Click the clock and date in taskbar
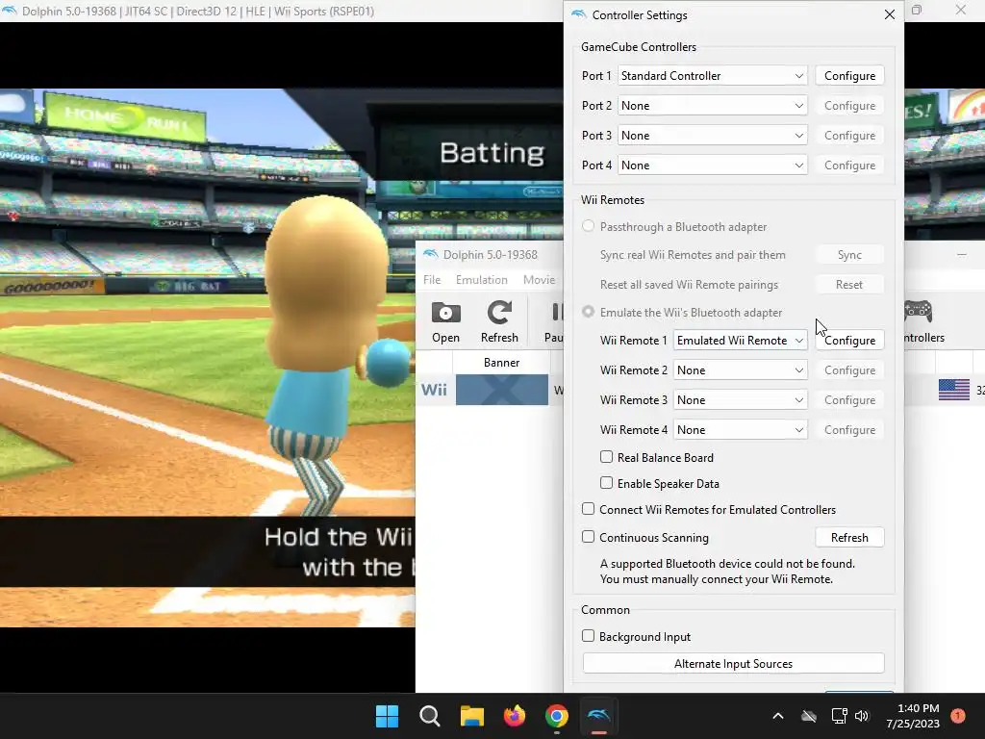 click(x=913, y=716)
